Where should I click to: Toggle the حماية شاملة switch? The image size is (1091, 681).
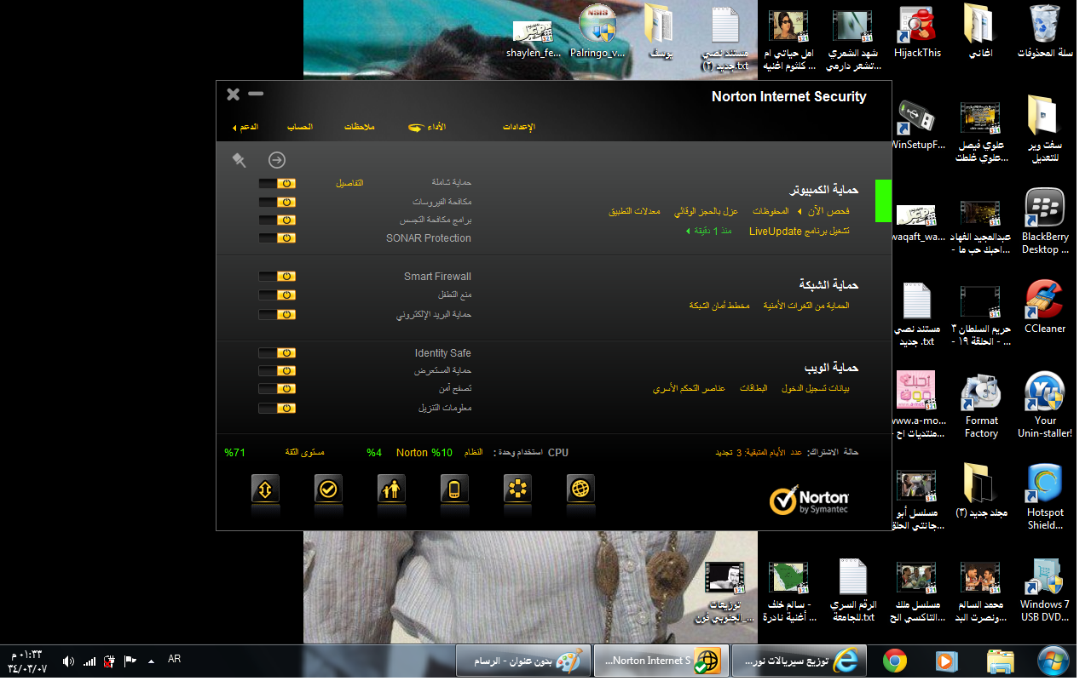click(278, 182)
